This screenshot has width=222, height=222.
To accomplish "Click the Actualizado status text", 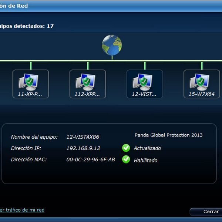I will pyautogui.click(x=147, y=148).
